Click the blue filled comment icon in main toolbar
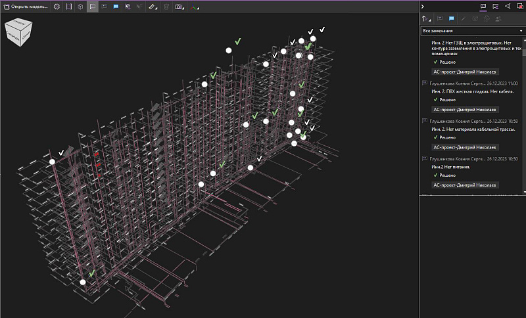The width and height of the screenshot is (526, 318). pos(116,7)
